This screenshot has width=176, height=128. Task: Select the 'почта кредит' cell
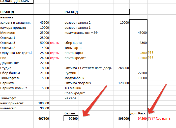tap(75, 58)
